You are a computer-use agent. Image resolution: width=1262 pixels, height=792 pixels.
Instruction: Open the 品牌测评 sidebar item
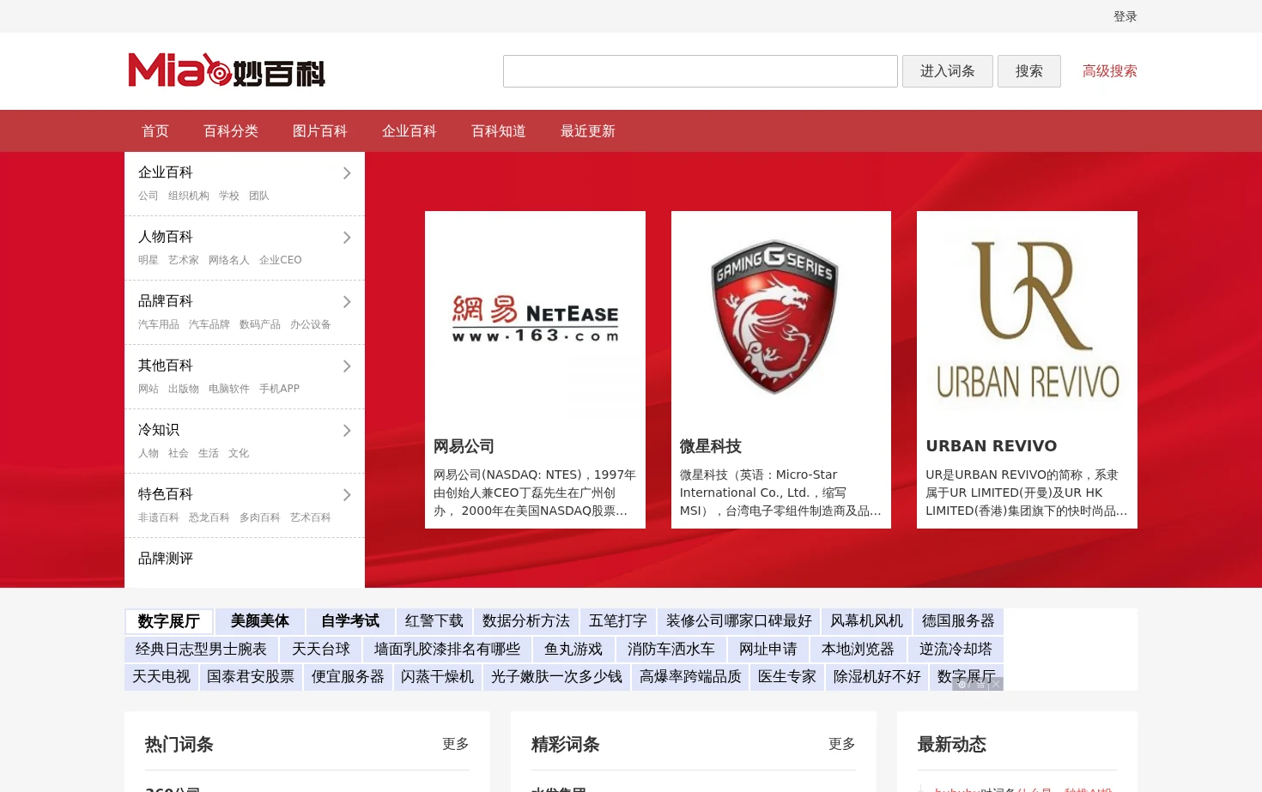click(166, 559)
